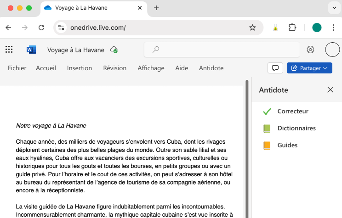Open the Fichier menu tab
This screenshot has width=342, height=218.
pos(17,68)
